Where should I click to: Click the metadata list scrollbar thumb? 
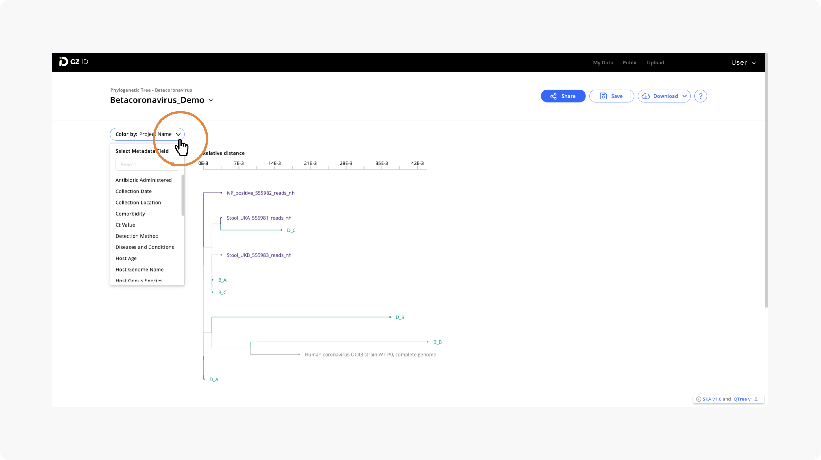pyautogui.click(x=183, y=195)
